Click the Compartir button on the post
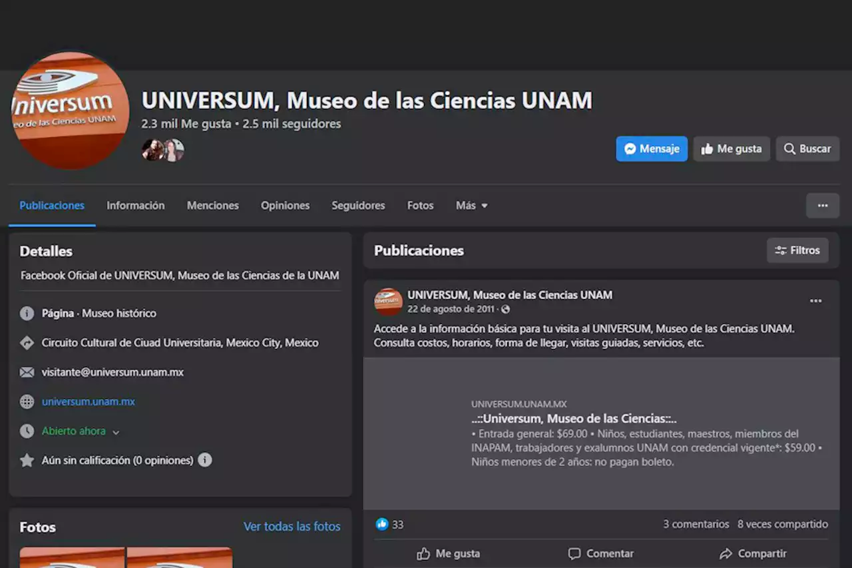 753,553
